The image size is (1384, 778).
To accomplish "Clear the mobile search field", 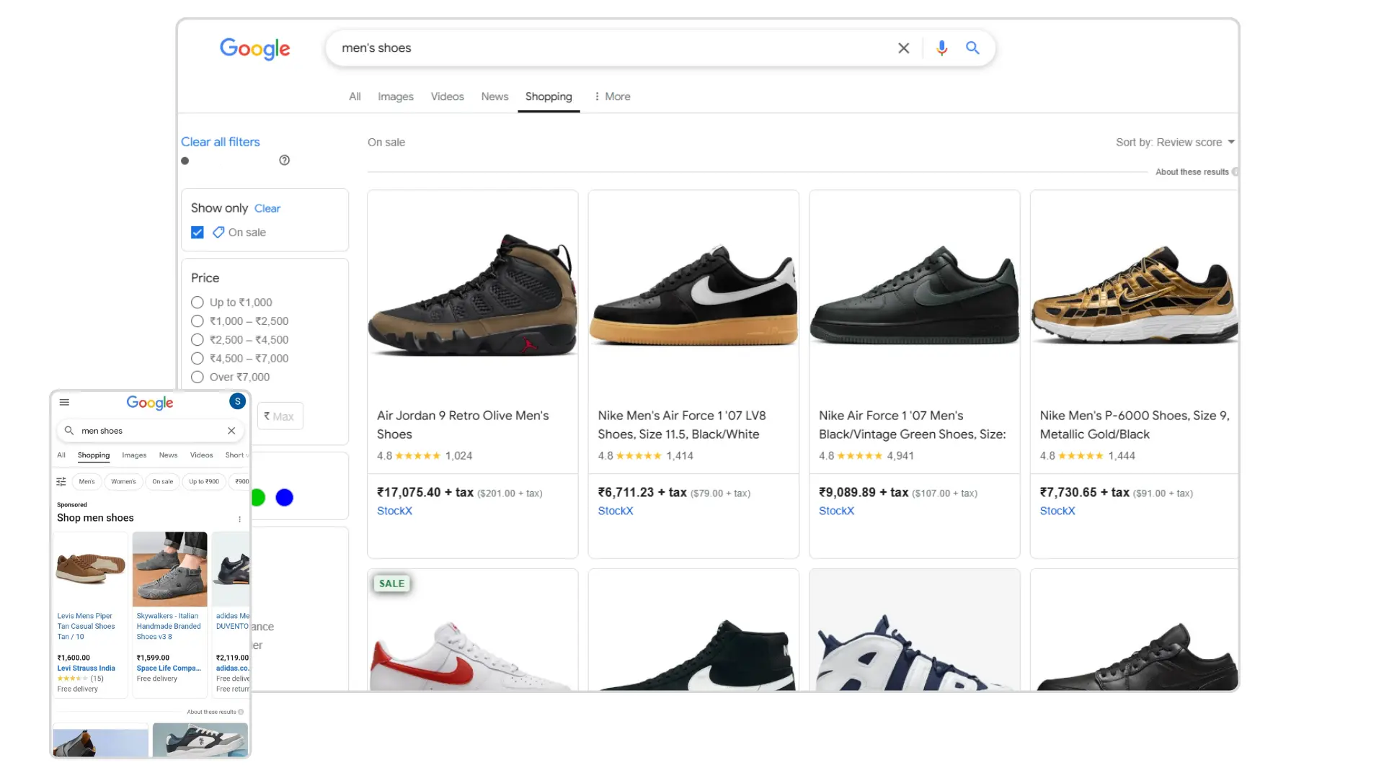I will 231,431.
